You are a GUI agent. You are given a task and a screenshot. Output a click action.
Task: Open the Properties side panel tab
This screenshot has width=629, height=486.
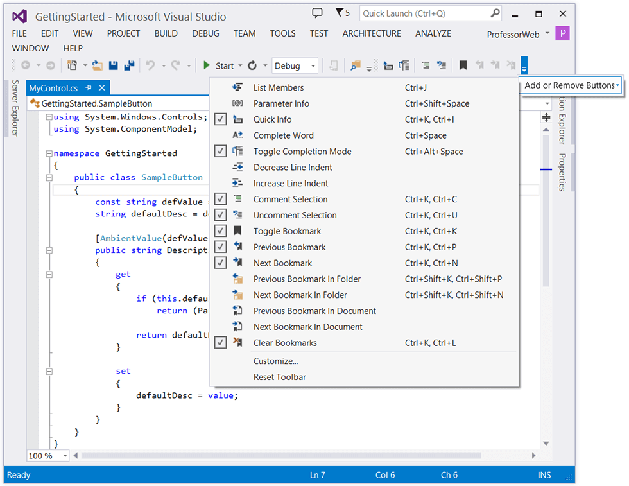[562, 172]
